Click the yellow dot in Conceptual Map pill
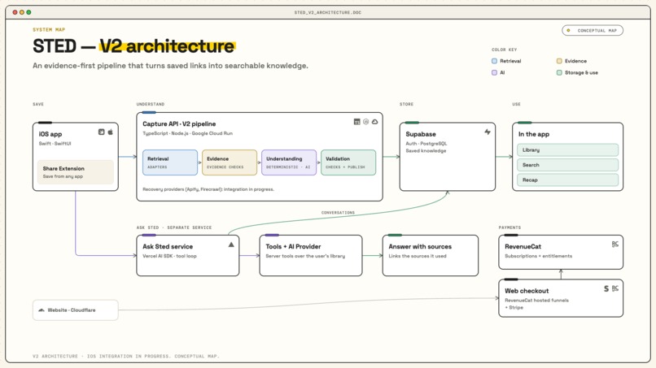The height and width of the screenshot is (368, 656). click(568, 31)
